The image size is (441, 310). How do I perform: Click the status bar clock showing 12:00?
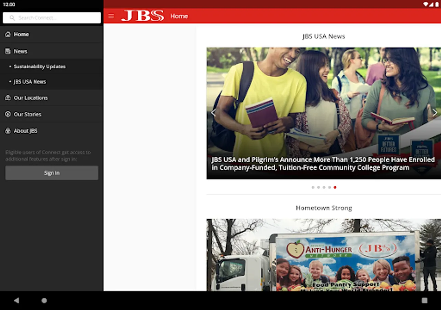click(9, 4)
